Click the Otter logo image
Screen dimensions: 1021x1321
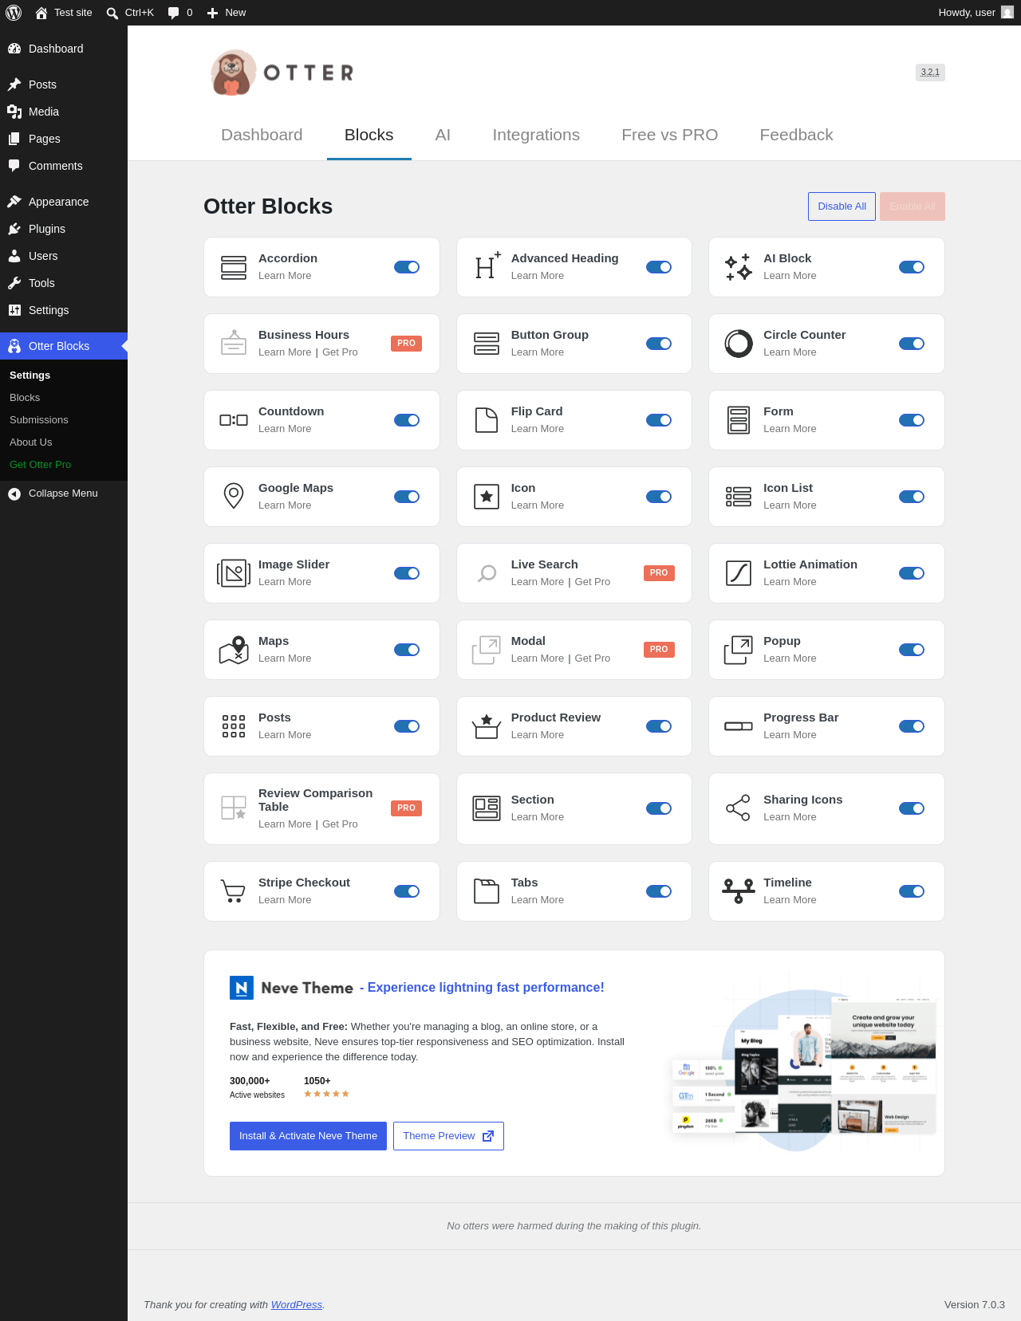point(282,73)
